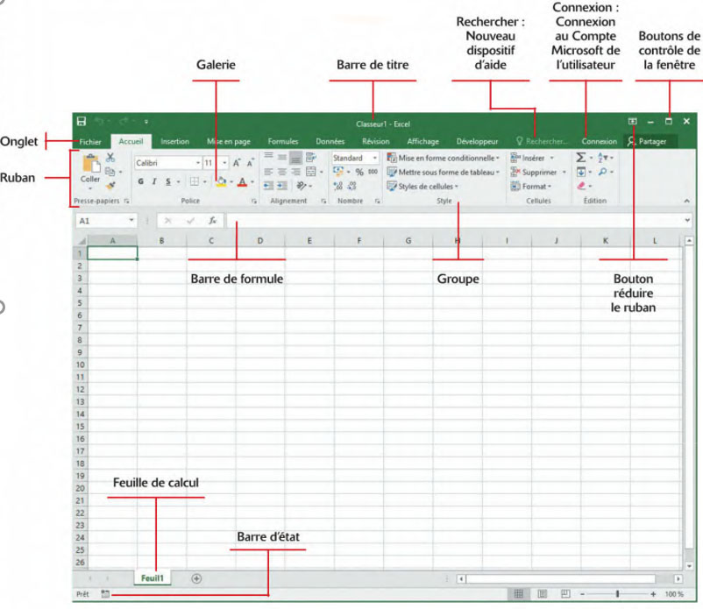Click the Coller paste icon
This screenshot has width=703, height=609.
point(90,164)
